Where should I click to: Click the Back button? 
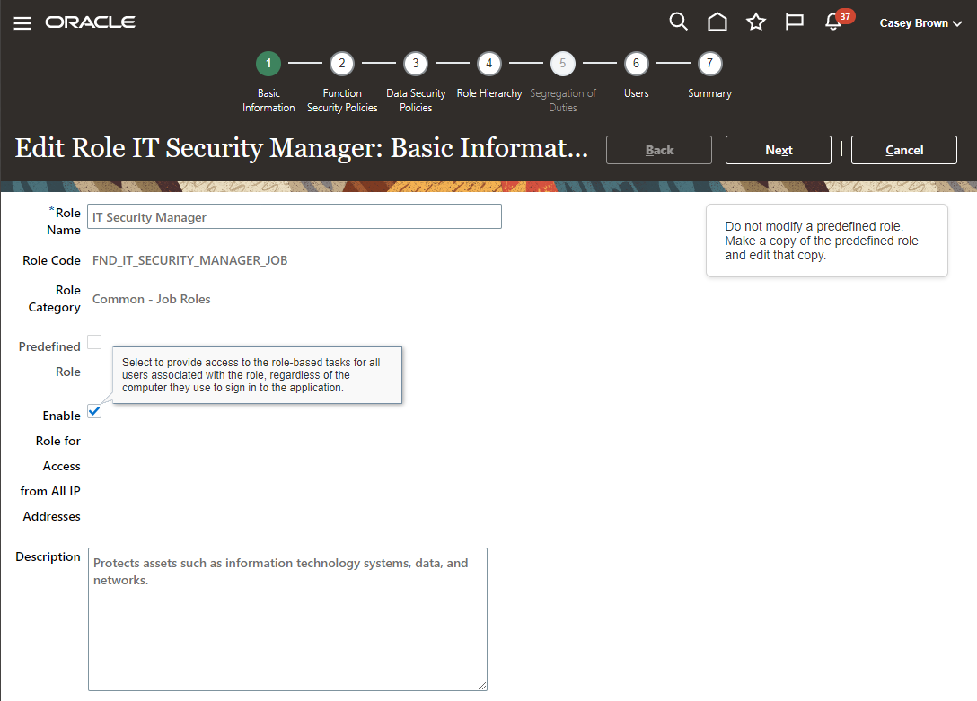tap(659, 150)
